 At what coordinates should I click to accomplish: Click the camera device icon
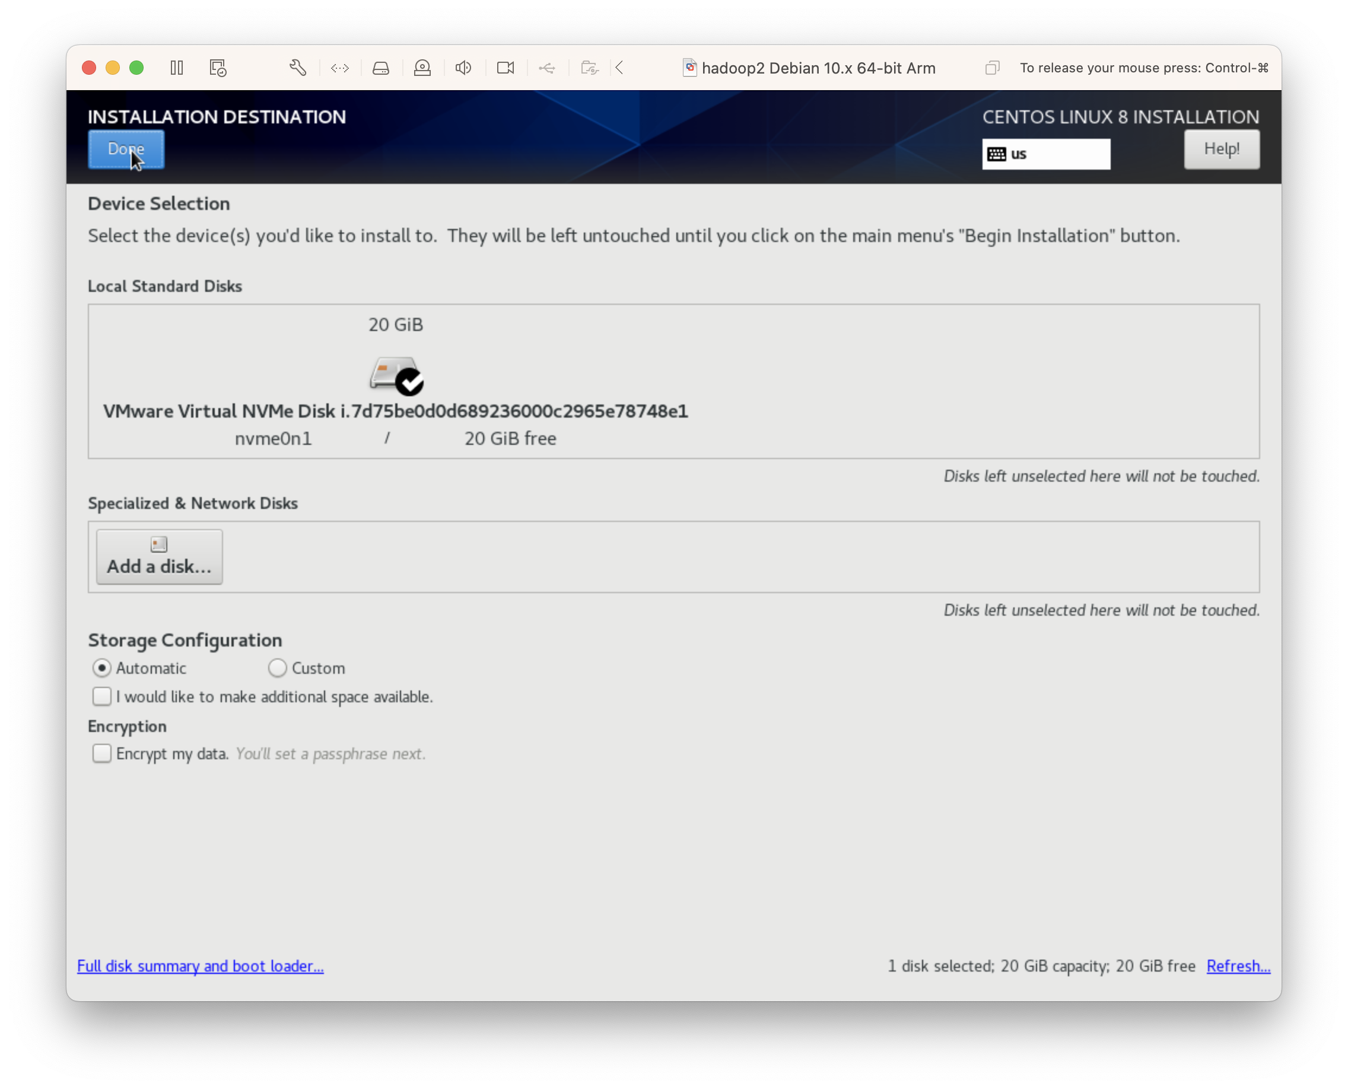coord(506,68)
